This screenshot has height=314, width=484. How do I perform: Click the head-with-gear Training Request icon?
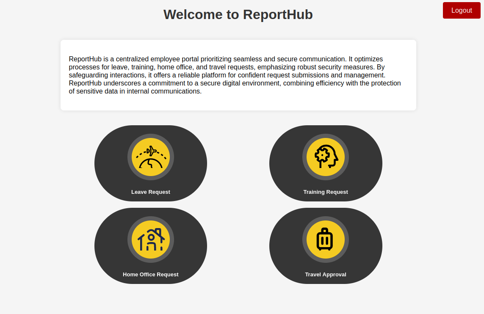[x=326, y=157]
